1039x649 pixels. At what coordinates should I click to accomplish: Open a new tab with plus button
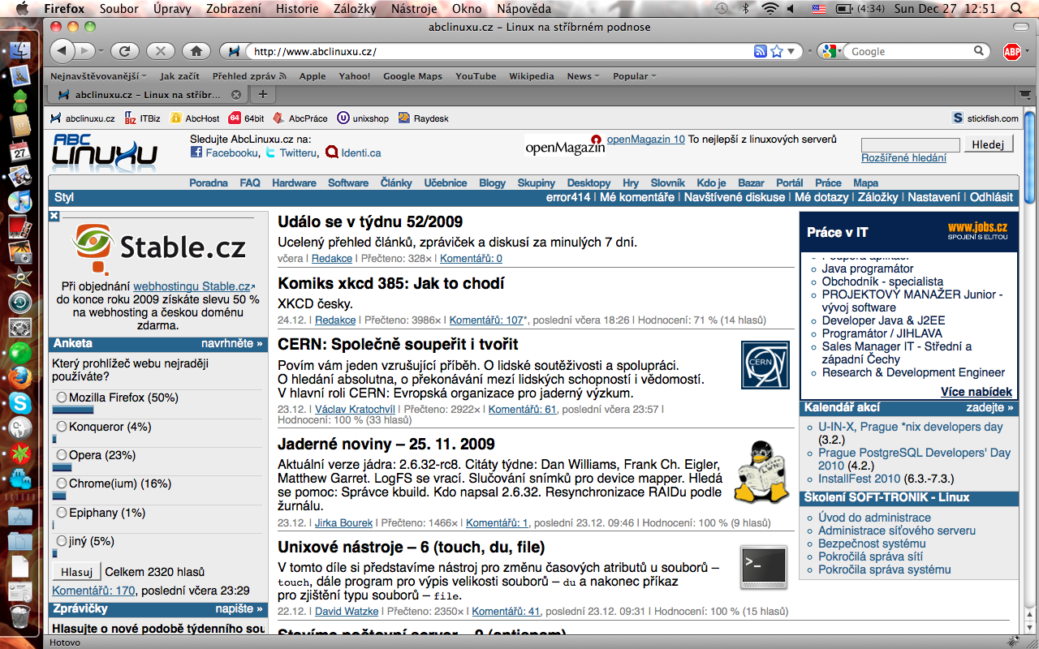(x=261, y=94)
